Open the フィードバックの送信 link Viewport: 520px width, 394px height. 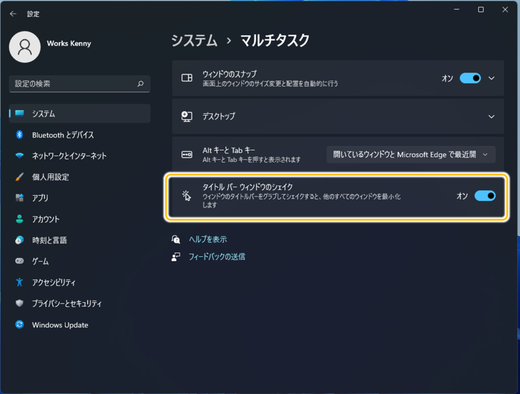pyautogui.click(x=217, y=257)
